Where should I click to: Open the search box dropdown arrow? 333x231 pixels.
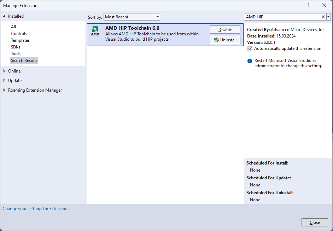point(328,17)
